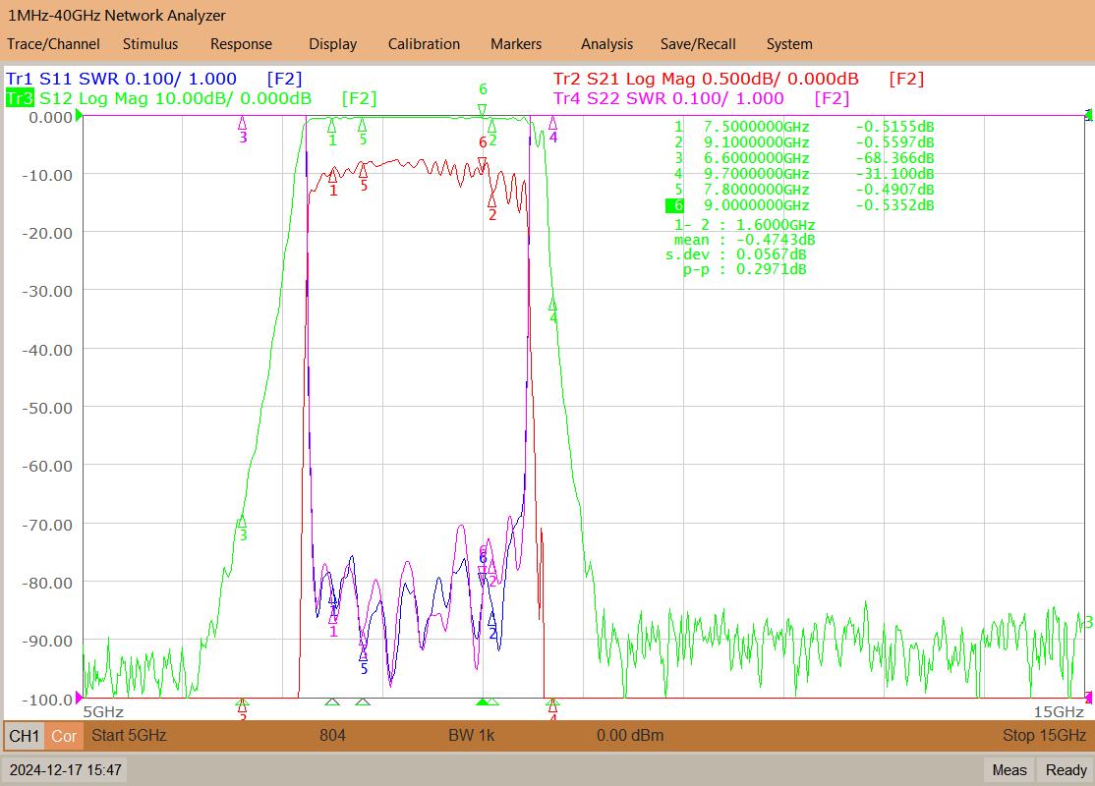Click the BW 1k bandwidth value
This screenshot has height=786, width=1095.
(x=472, y=735)
